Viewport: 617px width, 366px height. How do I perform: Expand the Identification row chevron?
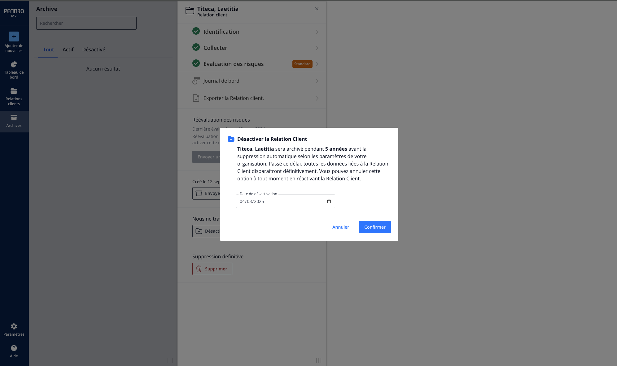[317, 32]
